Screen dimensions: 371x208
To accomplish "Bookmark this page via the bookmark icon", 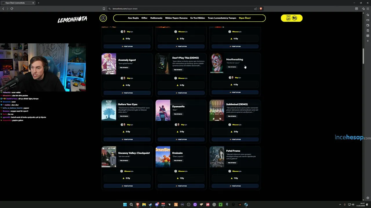I will point(104,9).
